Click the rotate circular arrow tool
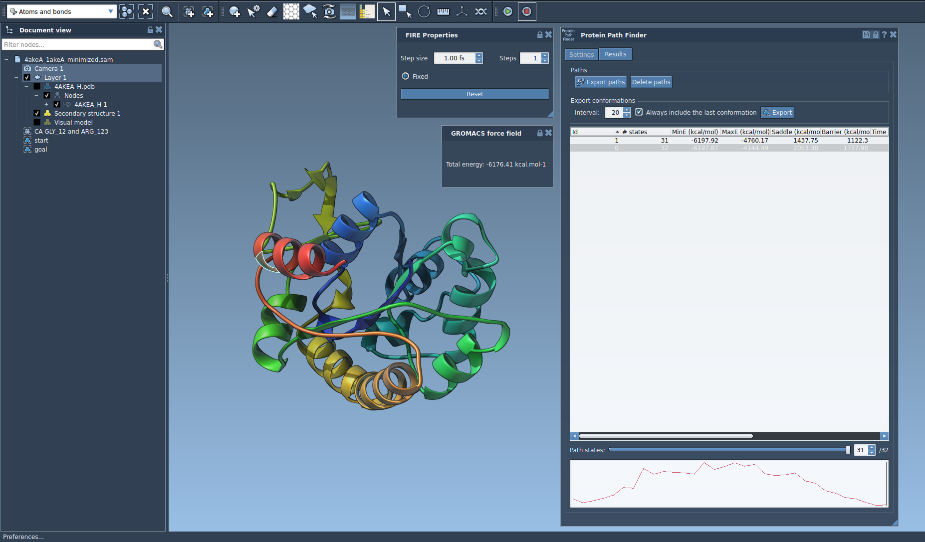The width and height of the screenshot is (925, 542). [x=424, y=11]
